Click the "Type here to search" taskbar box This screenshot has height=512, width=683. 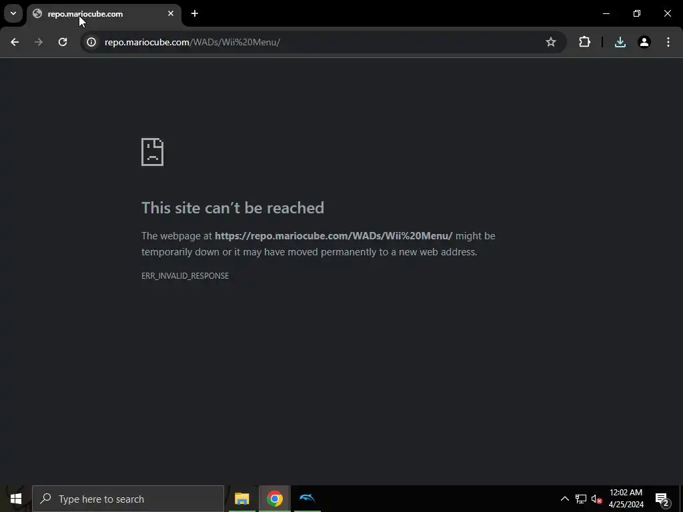128,499
